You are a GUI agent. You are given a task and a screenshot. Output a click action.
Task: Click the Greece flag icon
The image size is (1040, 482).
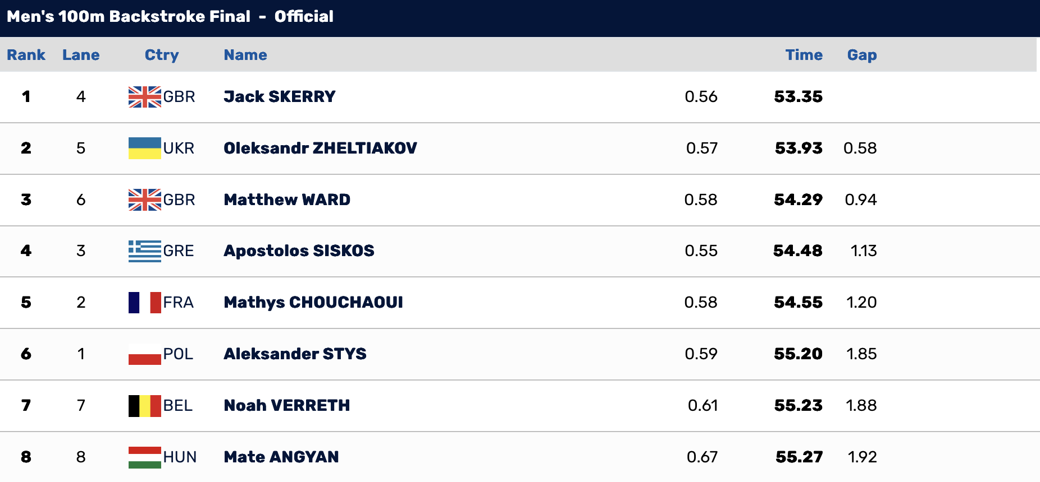pos(145,251)
